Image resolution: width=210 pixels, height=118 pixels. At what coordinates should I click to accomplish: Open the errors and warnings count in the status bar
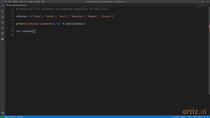[20, 117]
